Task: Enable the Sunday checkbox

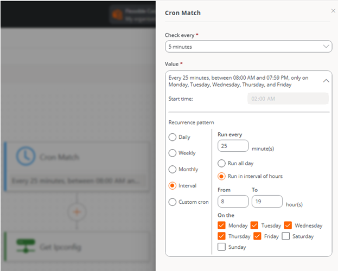Action: (x=221, y=247)
